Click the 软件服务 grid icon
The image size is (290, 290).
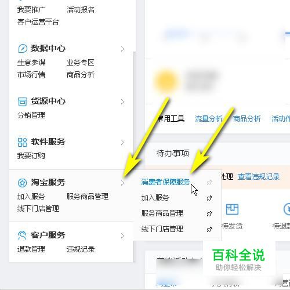click(23, 142)
